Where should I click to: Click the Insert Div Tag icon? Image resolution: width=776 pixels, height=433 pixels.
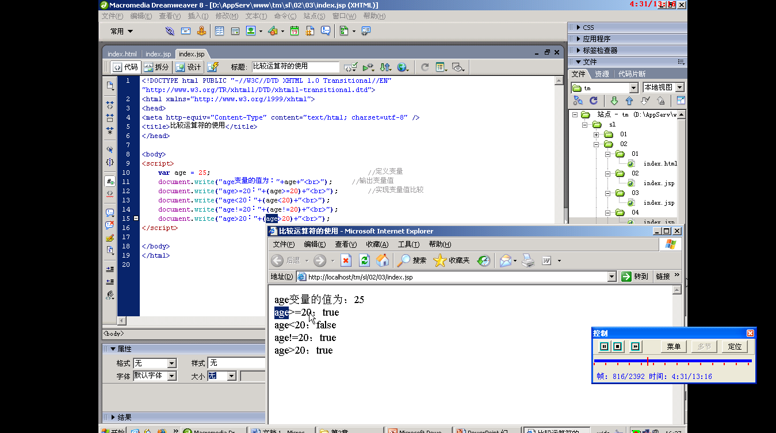[235, 31]
